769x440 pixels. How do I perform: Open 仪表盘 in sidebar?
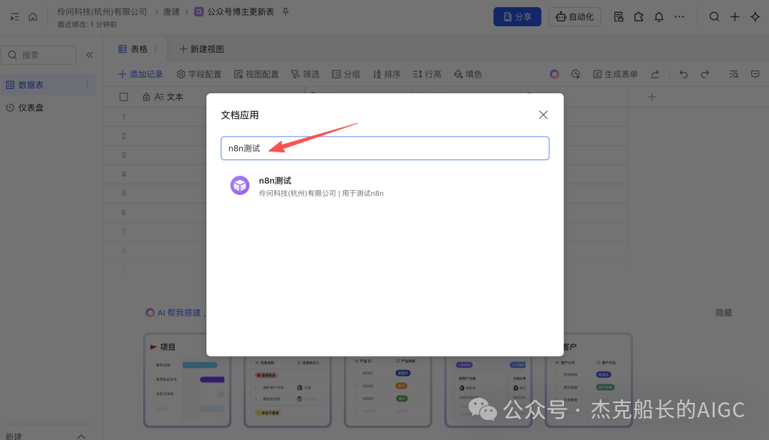click(x=24, y=108)
